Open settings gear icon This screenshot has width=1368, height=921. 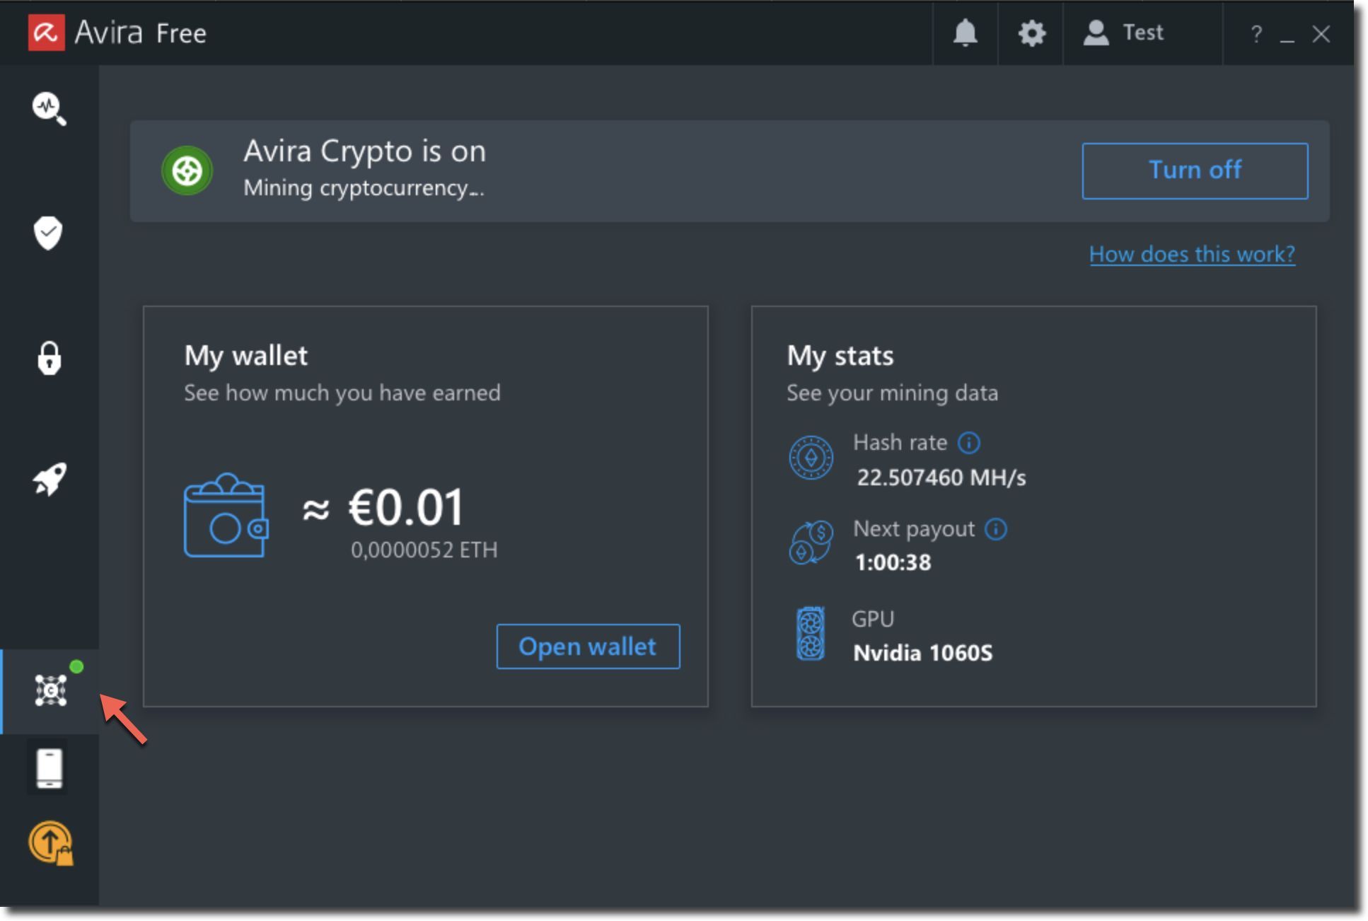point(1031,33)
